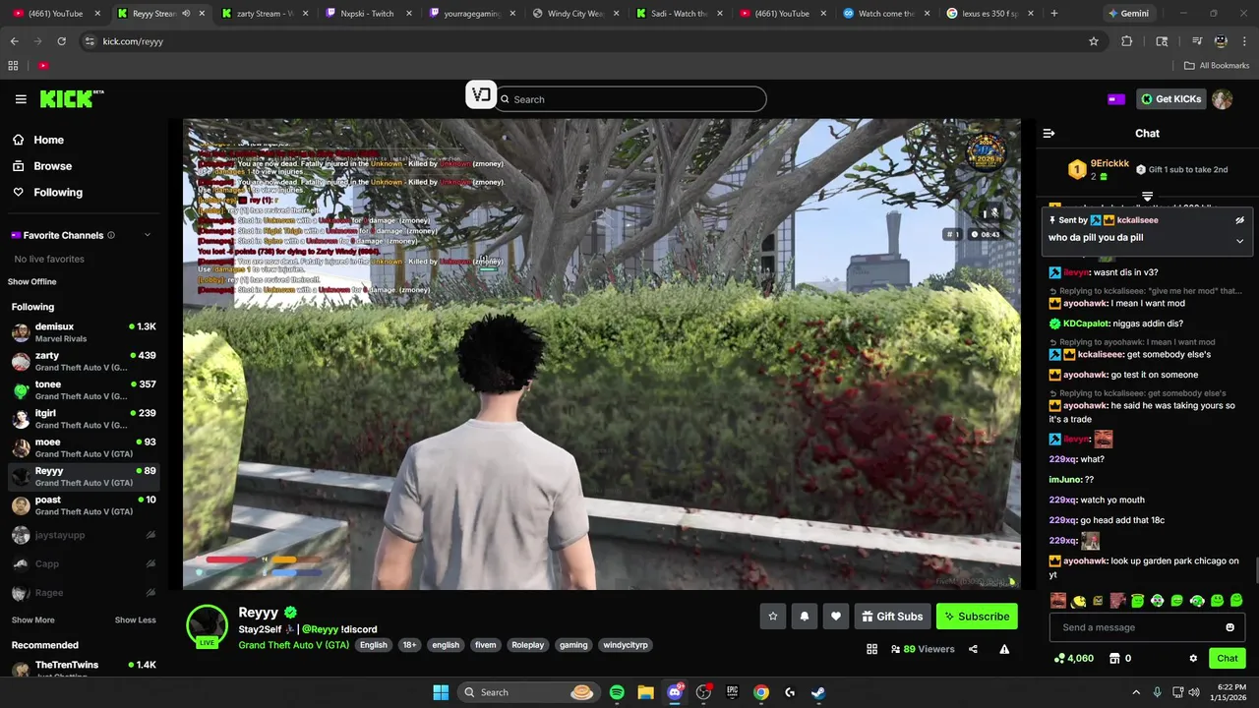
Task: Collapse the chat panel arrow icon
Action: [x=1049, y=133]
